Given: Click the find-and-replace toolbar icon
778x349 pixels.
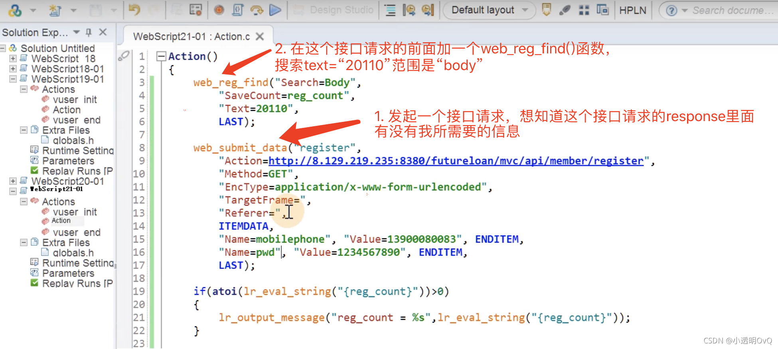Looking at the screenshot, I should pyautogui.click(x=428, y=10).
